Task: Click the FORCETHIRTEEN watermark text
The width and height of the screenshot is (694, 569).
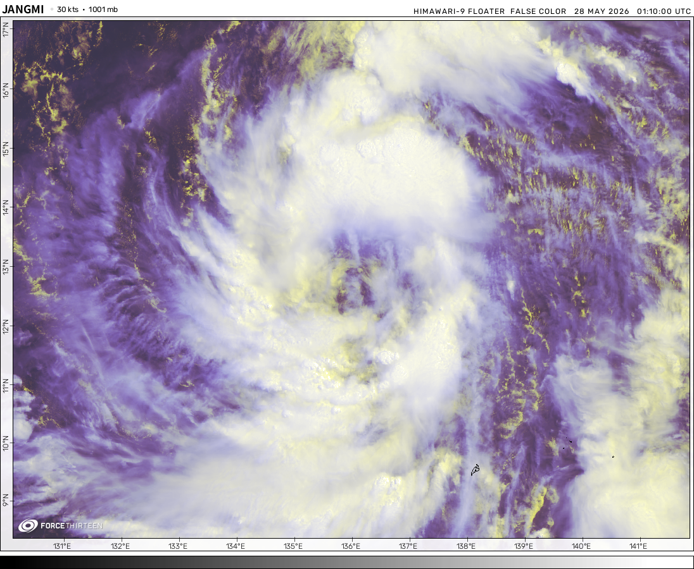Action: (72, 526)
